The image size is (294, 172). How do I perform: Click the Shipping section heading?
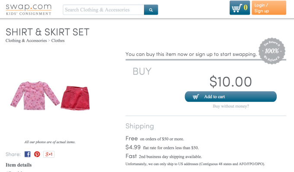[x=140, y=126]
